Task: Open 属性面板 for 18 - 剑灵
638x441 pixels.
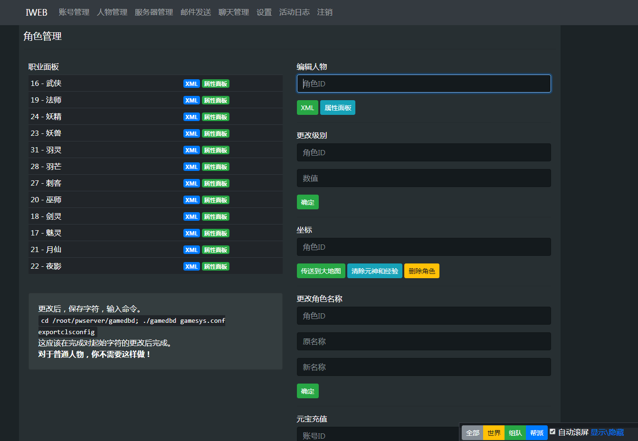Action: point(216,216)
